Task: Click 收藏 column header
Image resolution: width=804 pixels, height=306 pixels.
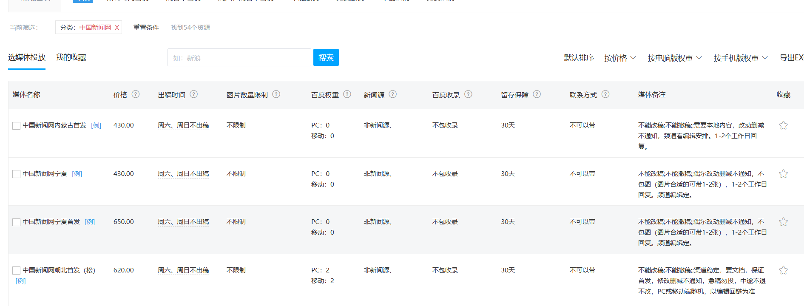Action: point(784,95)
